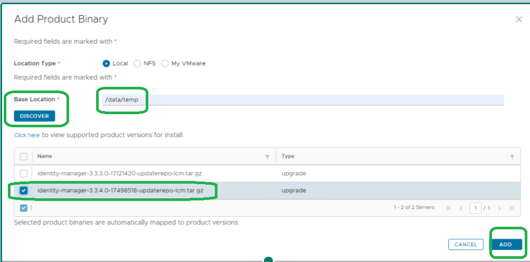Cancel adding the product binary
The image size is (530, 262).
click(x=466, y=245)
